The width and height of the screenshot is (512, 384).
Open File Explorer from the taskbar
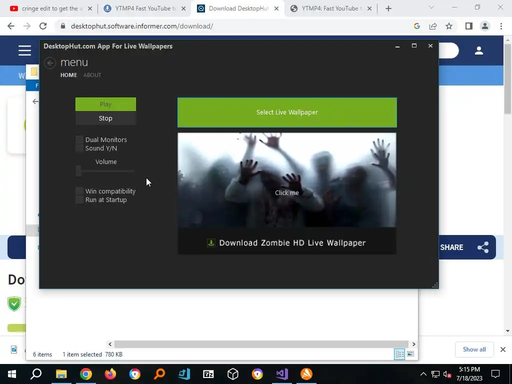pyautogui.click(x=61, y=374)
